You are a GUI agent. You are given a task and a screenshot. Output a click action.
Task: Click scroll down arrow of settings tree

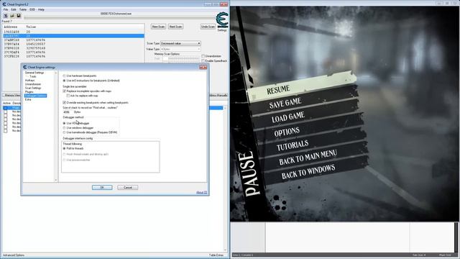56,180
